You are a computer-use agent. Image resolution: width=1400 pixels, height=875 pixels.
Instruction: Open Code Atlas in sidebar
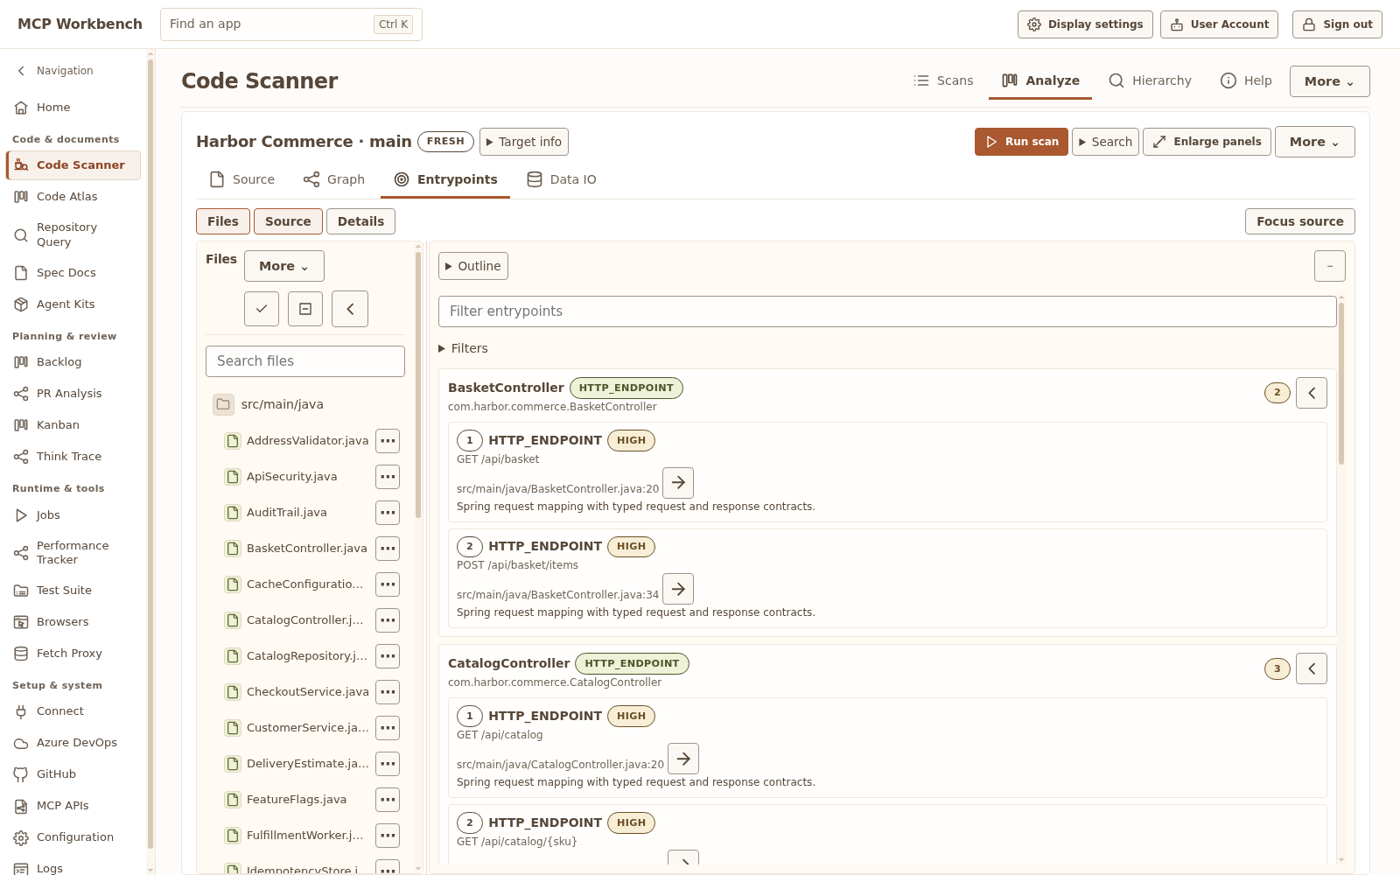[73, 197]
